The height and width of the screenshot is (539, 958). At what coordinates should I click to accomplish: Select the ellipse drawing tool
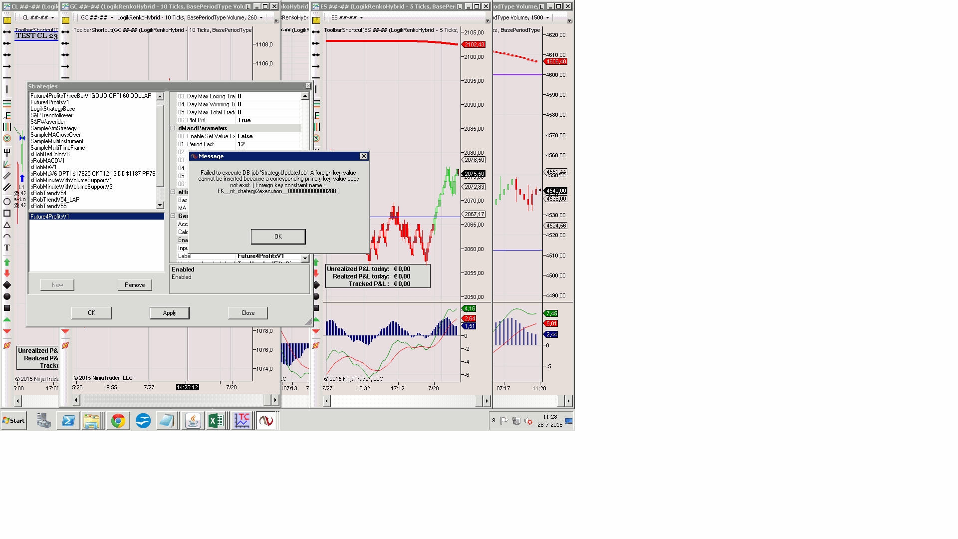click(x=7, y=202)
